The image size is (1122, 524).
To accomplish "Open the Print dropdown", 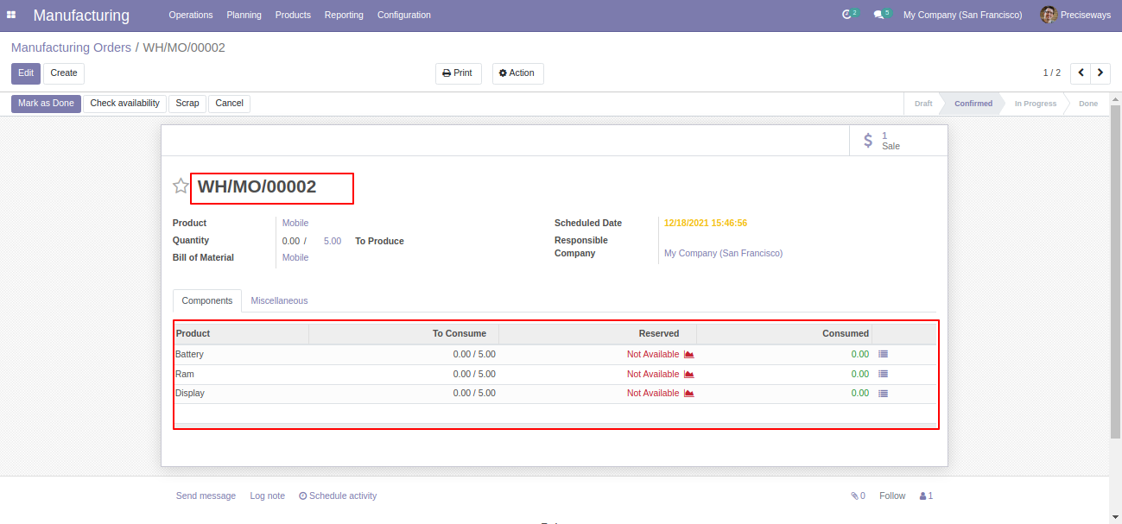I will (458, 73).
